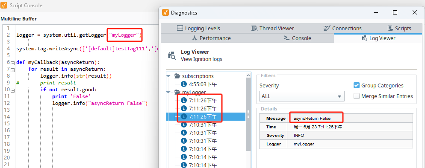Fold the def myCallback block at line 6
The height and width of the screenshot is (168, 425).
tap(12, 63)
